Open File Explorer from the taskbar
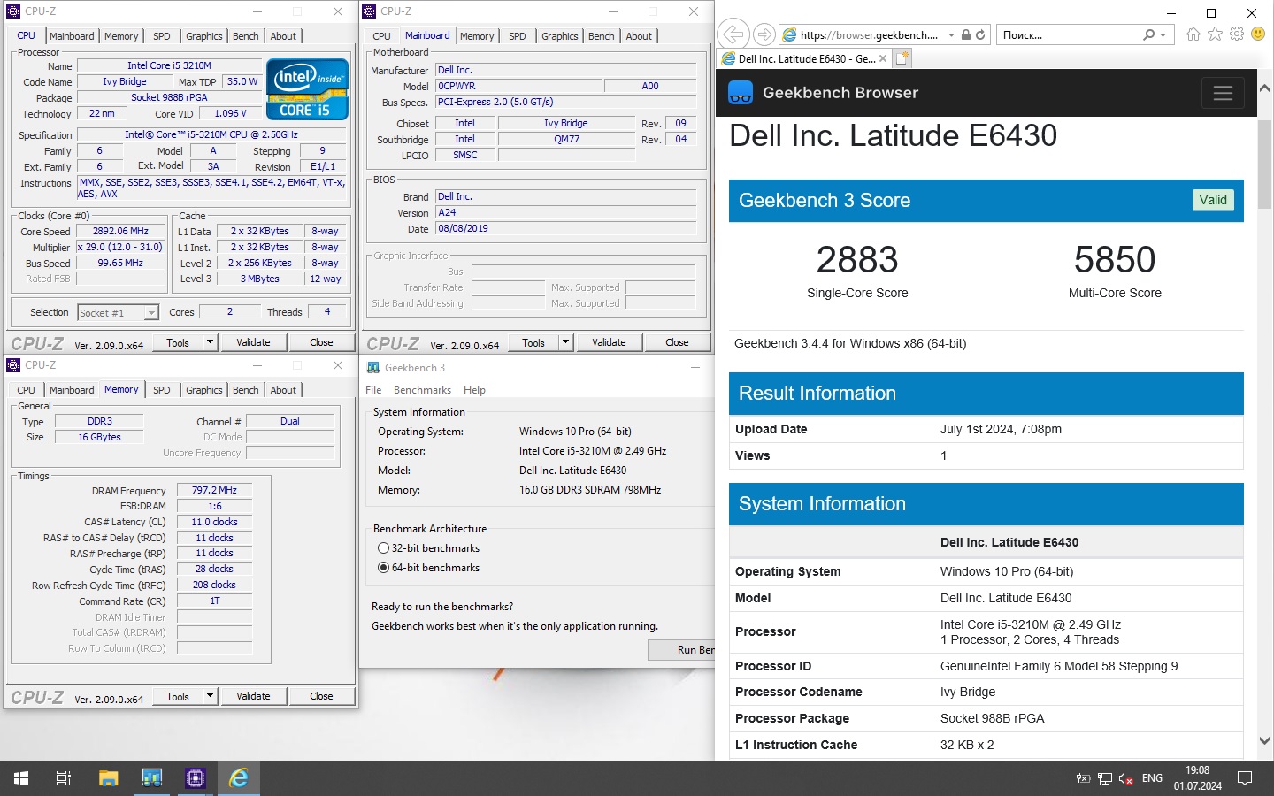 click(x=108, y=778)
